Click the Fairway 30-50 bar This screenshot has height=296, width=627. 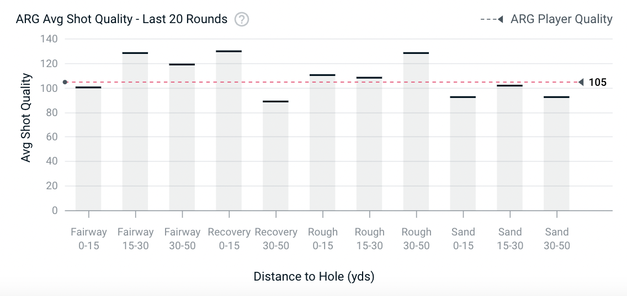point(182,138)
